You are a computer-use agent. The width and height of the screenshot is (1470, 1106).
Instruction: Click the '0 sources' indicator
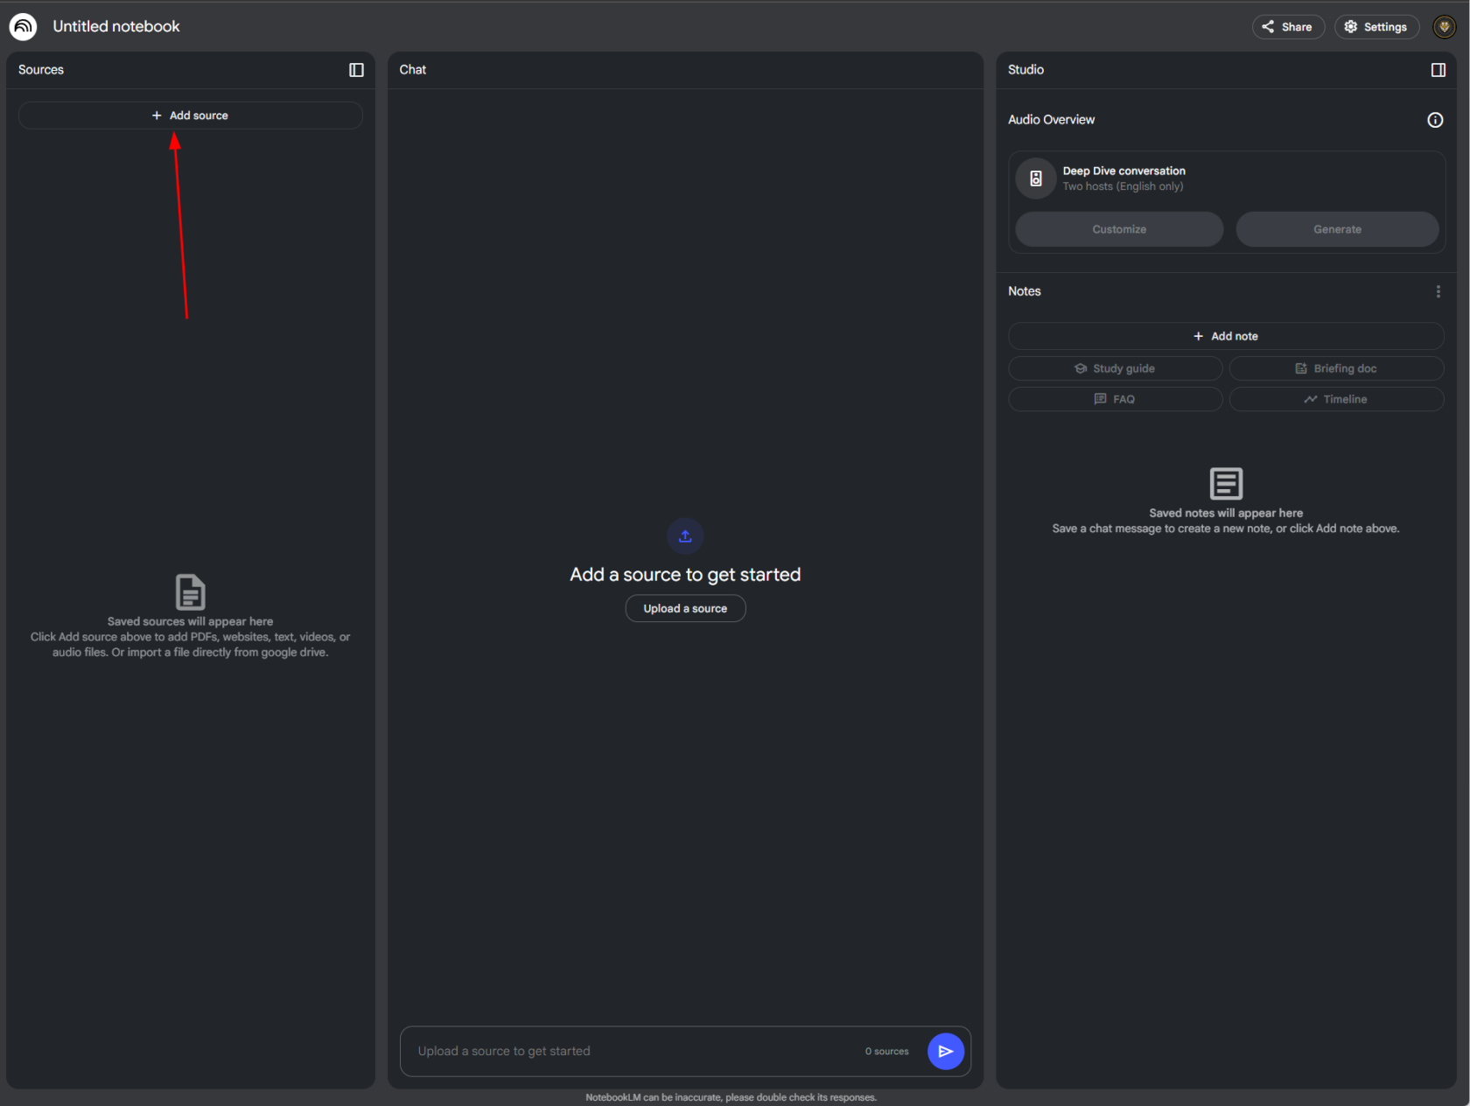886,1051
